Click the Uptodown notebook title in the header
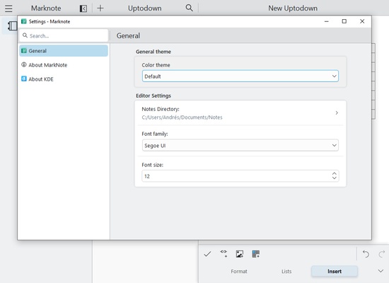 click(x=144, y=8)
